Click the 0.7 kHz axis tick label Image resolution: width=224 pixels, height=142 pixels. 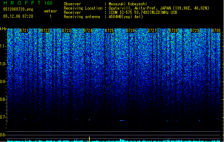3,117
